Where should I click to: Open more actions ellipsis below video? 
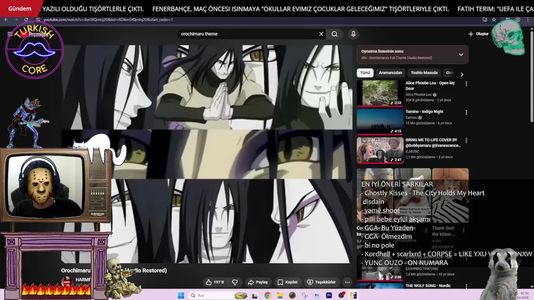point(347,282)
